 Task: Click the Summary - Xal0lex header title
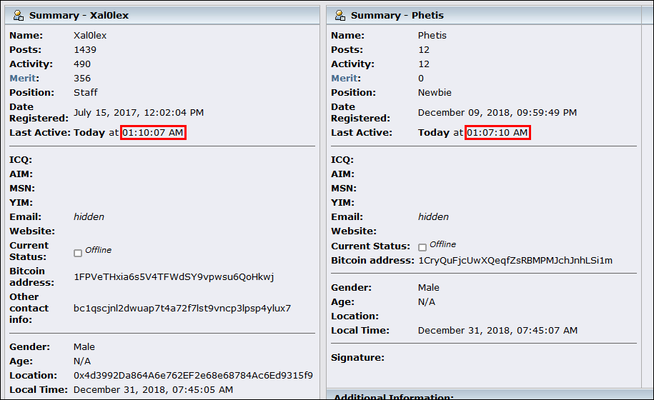pyautogui.click(x=79, y=16)
